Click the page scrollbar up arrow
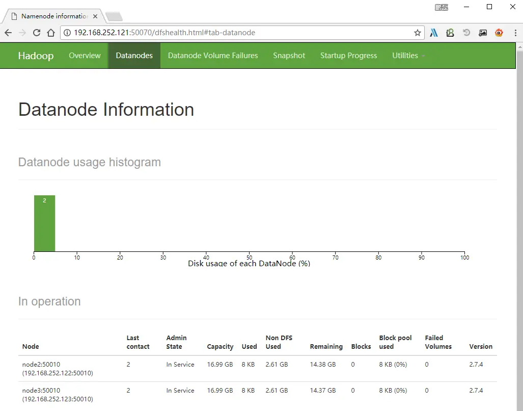 pyautogui.click(x=519, y=47)
